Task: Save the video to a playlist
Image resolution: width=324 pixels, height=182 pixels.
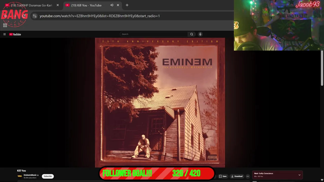Action: point(223,176)
